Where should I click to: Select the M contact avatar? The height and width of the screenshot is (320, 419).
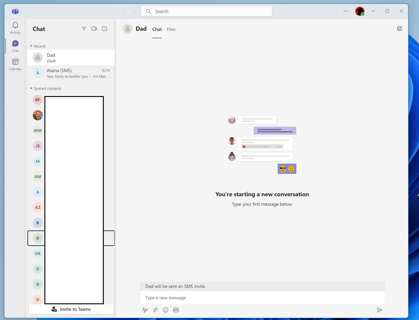[x=38, y=161]
